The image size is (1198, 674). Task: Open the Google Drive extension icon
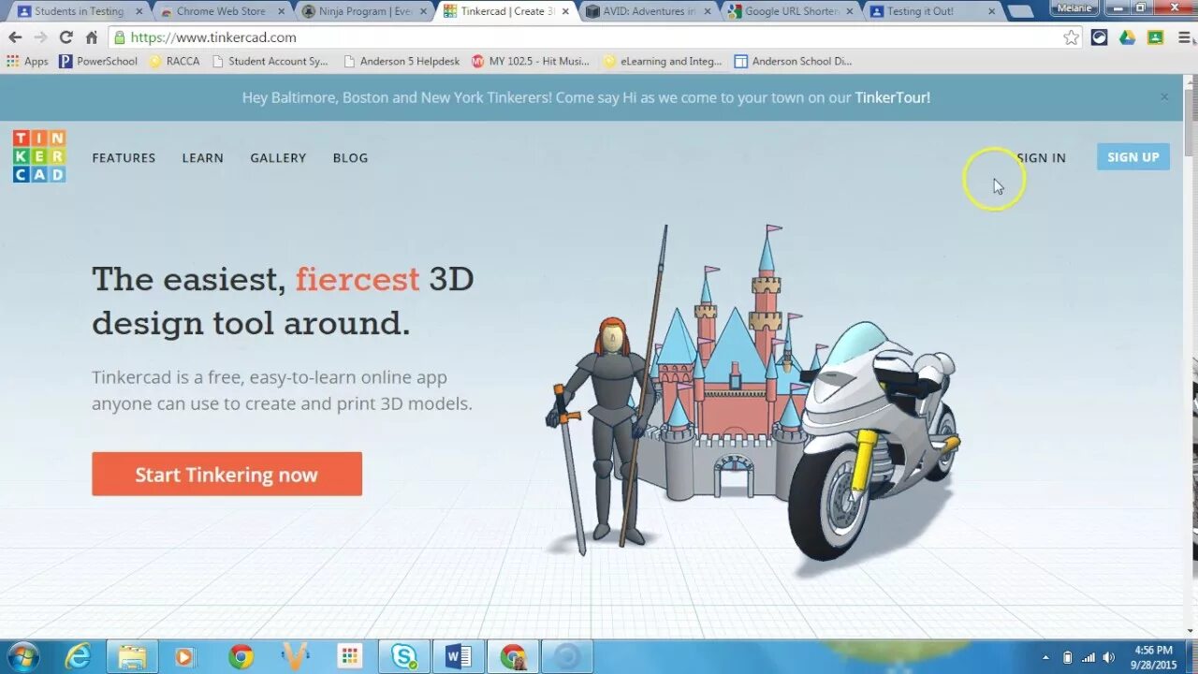[1128, 37]
